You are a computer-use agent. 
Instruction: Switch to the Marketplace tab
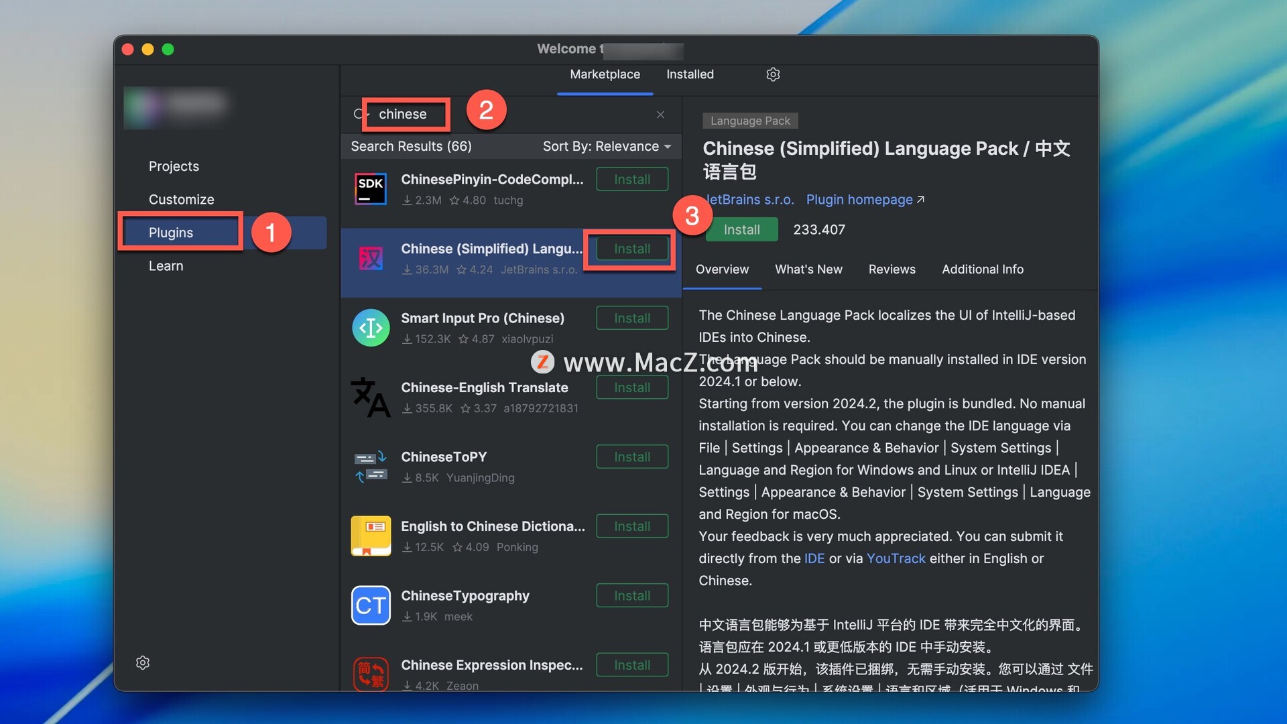tap(605, 74)
